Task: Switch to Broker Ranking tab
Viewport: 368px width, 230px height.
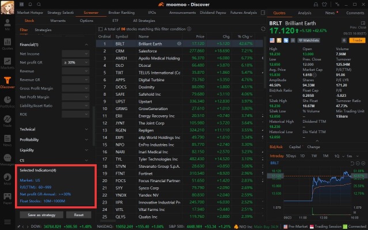Action: [x=122, y=13]
